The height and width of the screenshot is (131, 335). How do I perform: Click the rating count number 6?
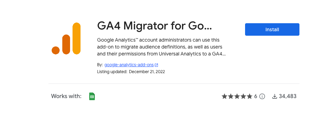pyautogui.click(x=256, y=96)
